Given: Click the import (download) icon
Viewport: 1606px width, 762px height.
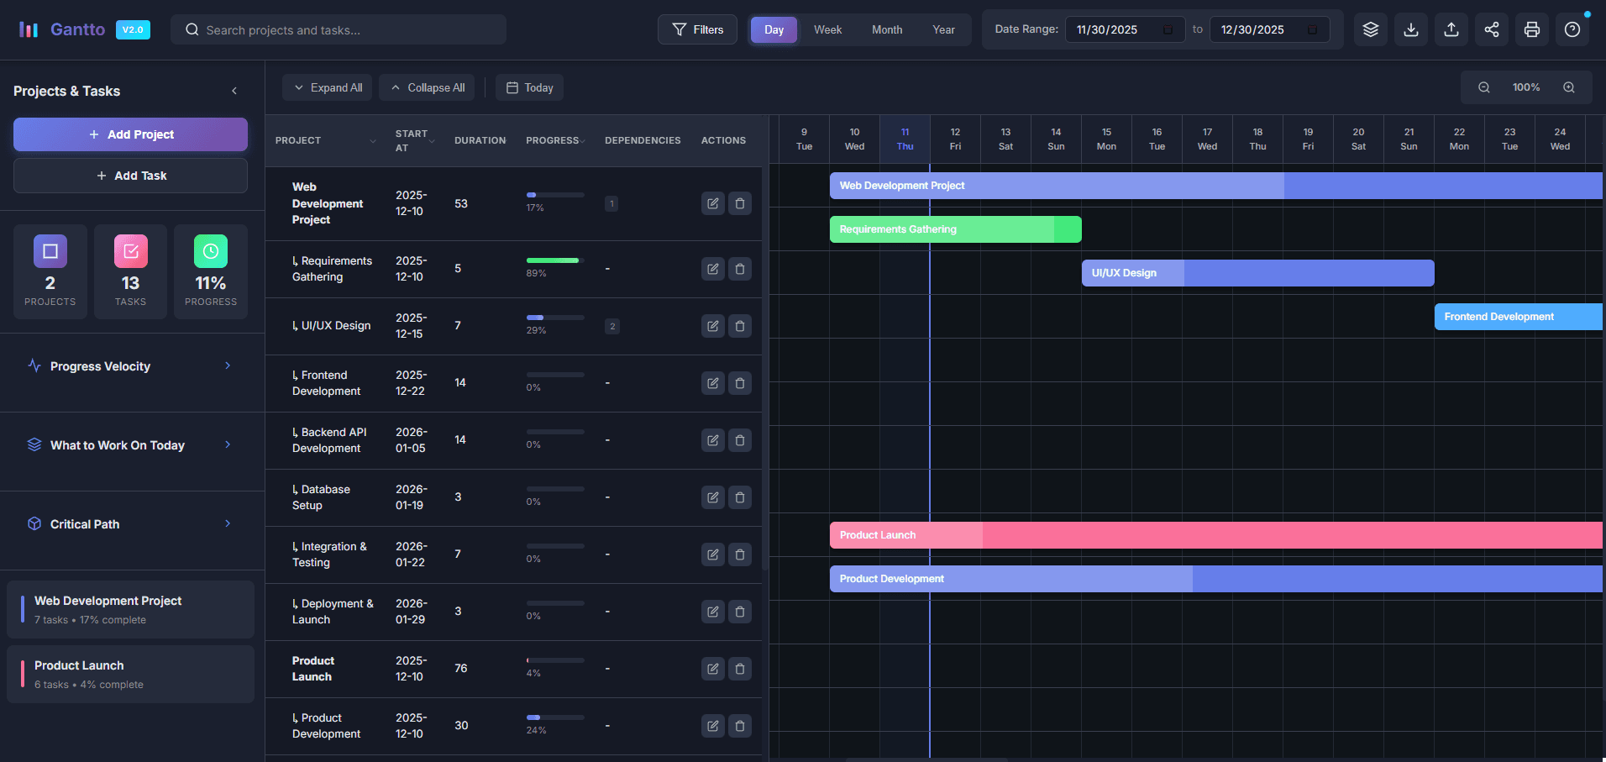Looking at the screenshot, I should coord(1410,29).
